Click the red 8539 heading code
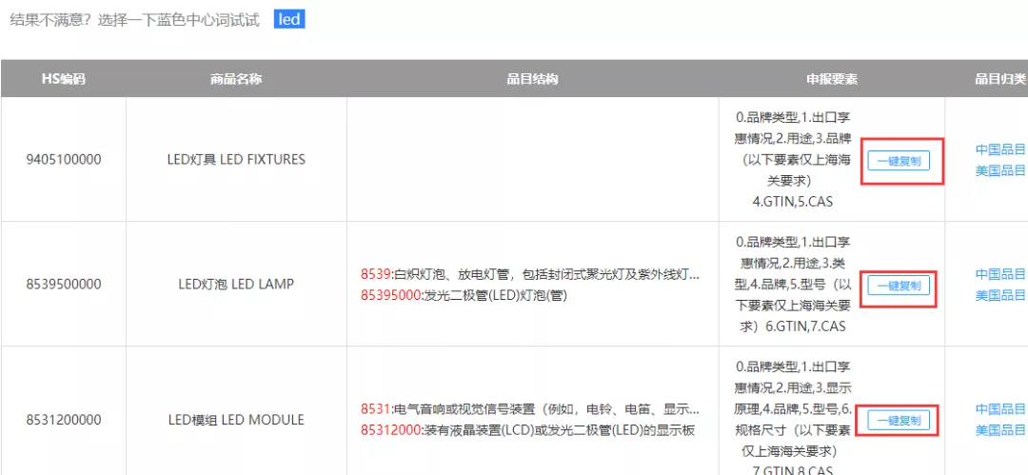The width and height of the screenshot is (1028, 475). 373,274
